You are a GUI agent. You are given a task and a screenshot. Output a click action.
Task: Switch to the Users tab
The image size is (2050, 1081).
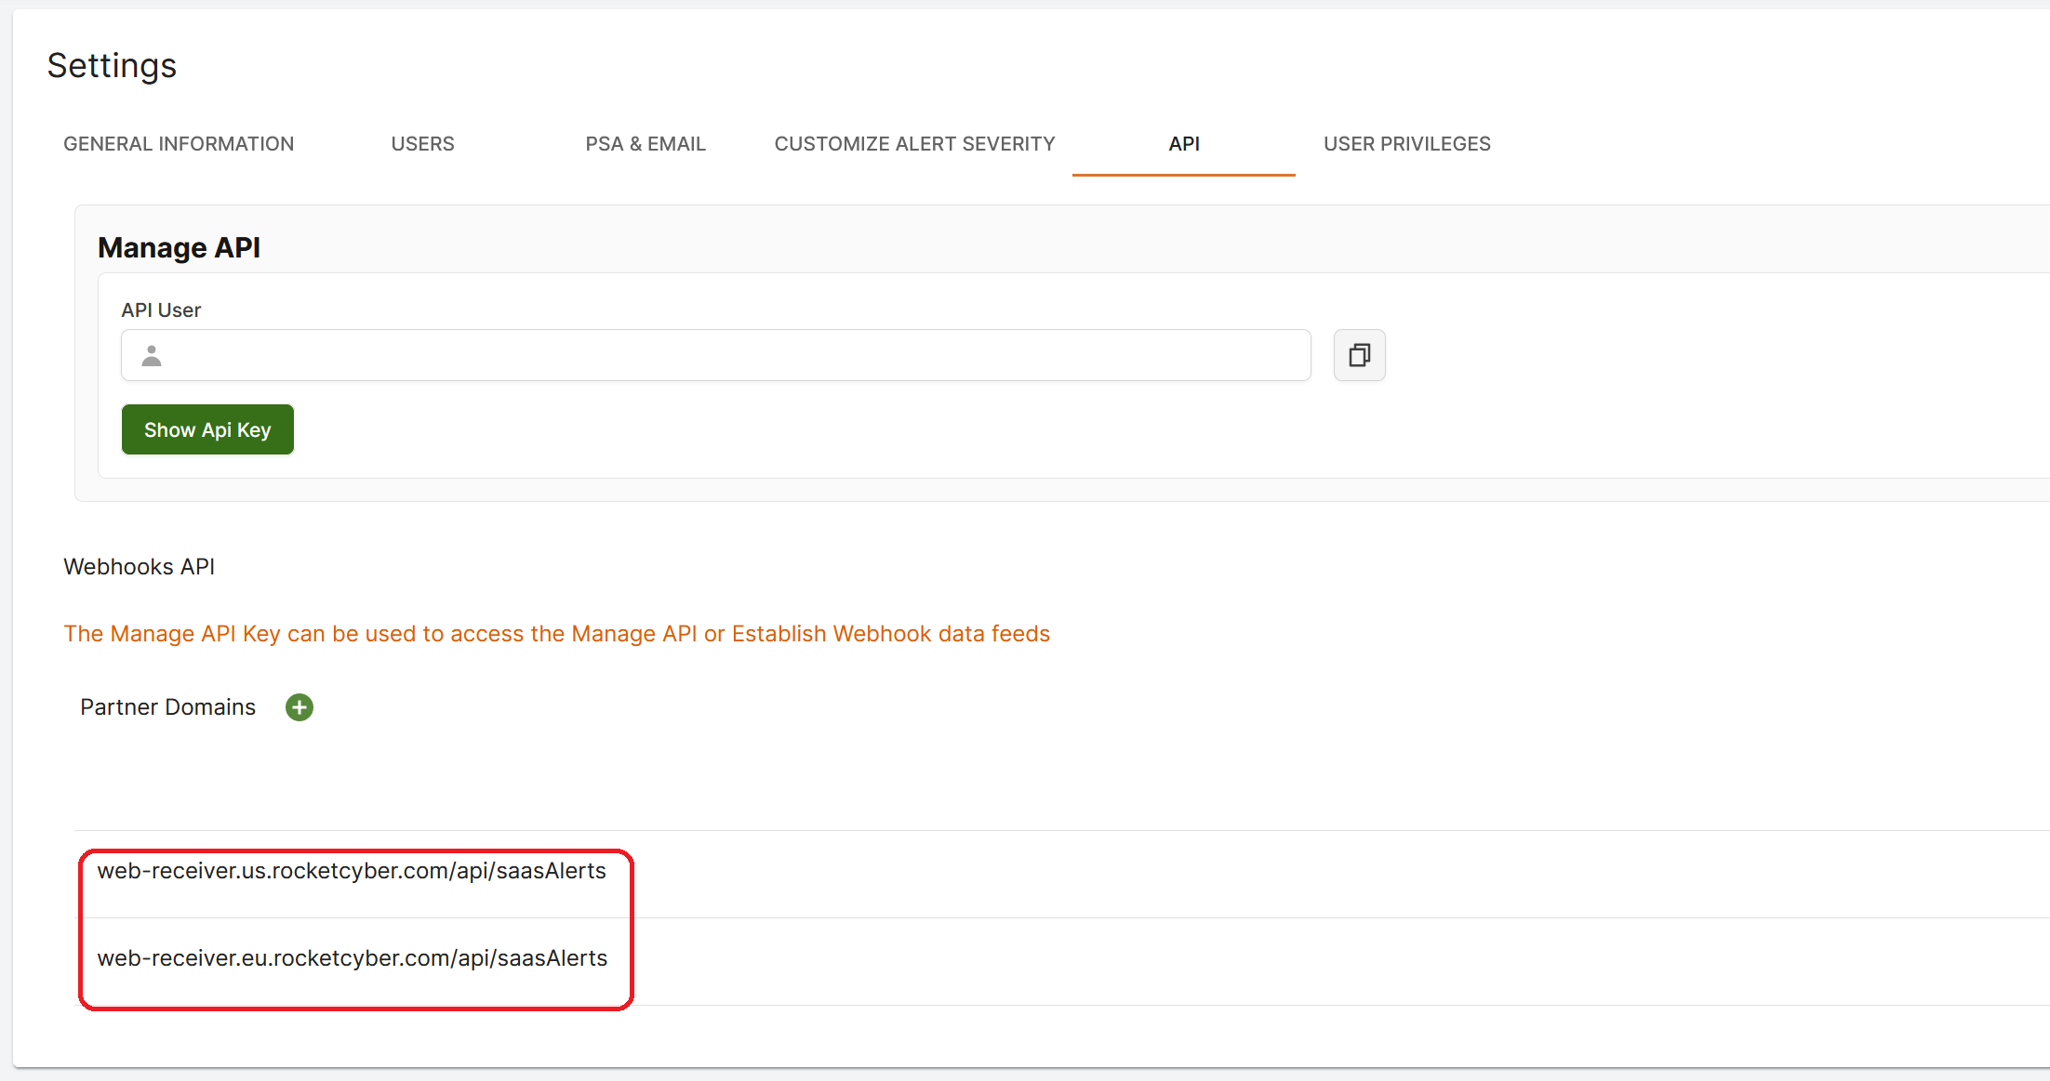pos(422,144)
